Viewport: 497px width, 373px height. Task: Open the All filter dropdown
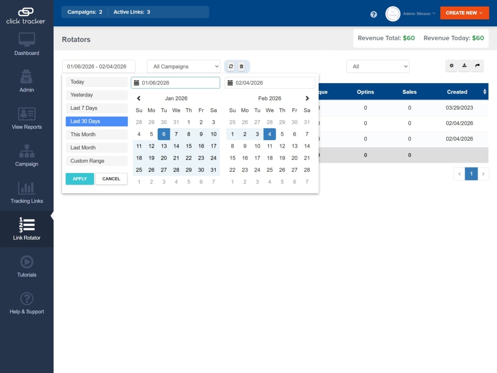tap(378, 66)
